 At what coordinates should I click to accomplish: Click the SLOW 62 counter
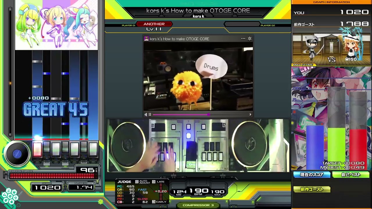[x=143, y=200]
